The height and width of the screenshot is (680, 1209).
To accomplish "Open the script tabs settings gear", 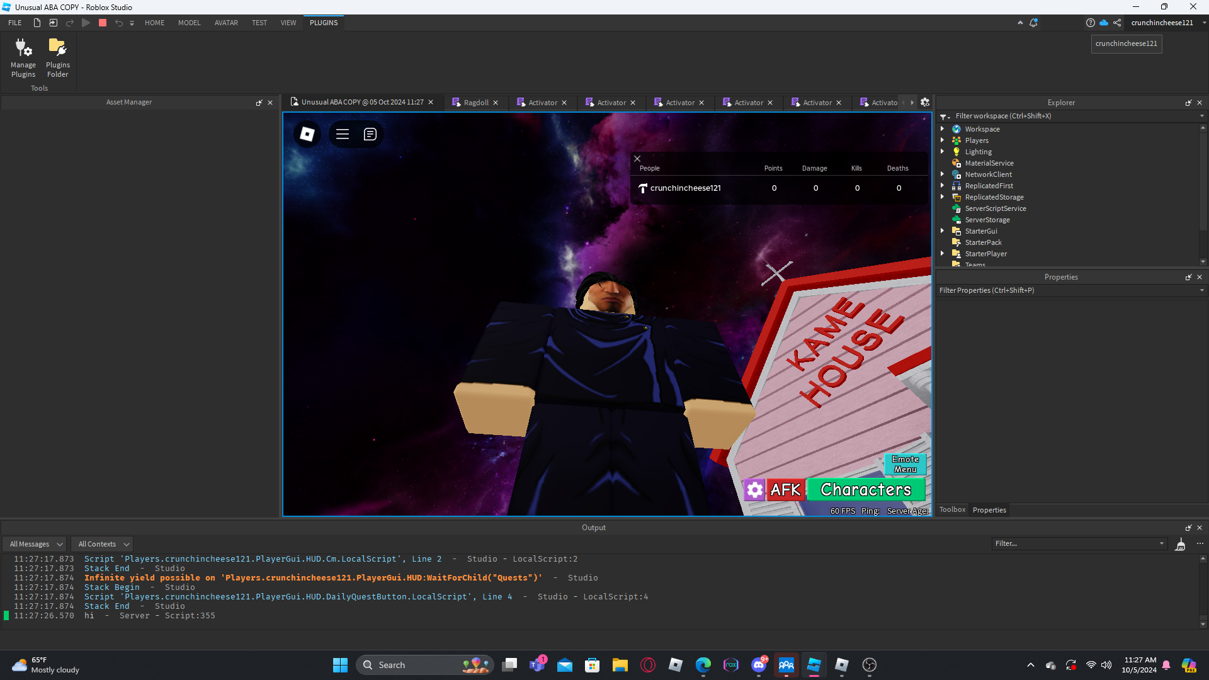I will pyautogui.click(x=925, y=102).
